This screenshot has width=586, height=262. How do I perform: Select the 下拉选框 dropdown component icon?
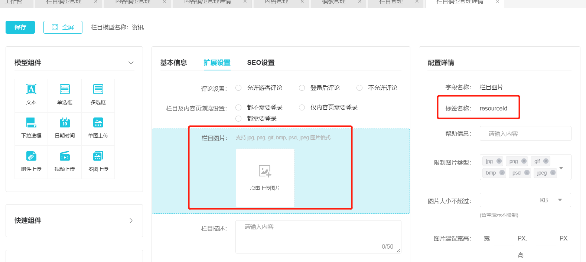click(31, 123)
